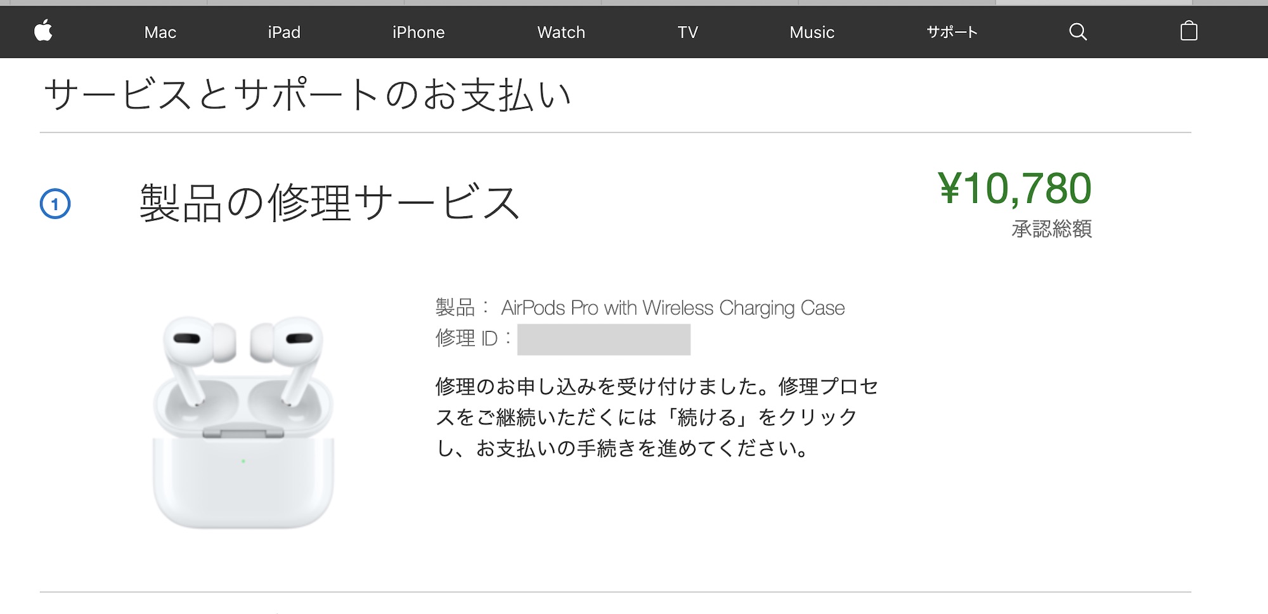
Task: Click the step 1 circle icon
Action: point(55,204)
